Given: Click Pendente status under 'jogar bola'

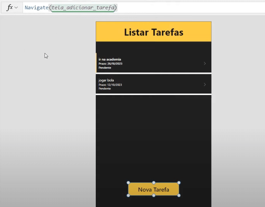Looking at the screenshot, I should click(x=105, y=88).
